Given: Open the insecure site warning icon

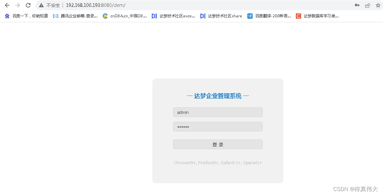Looking at the screenshot, I should 41,5.
